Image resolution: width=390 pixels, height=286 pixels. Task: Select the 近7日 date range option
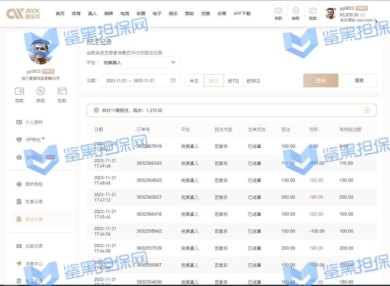[x=233, y=81]
